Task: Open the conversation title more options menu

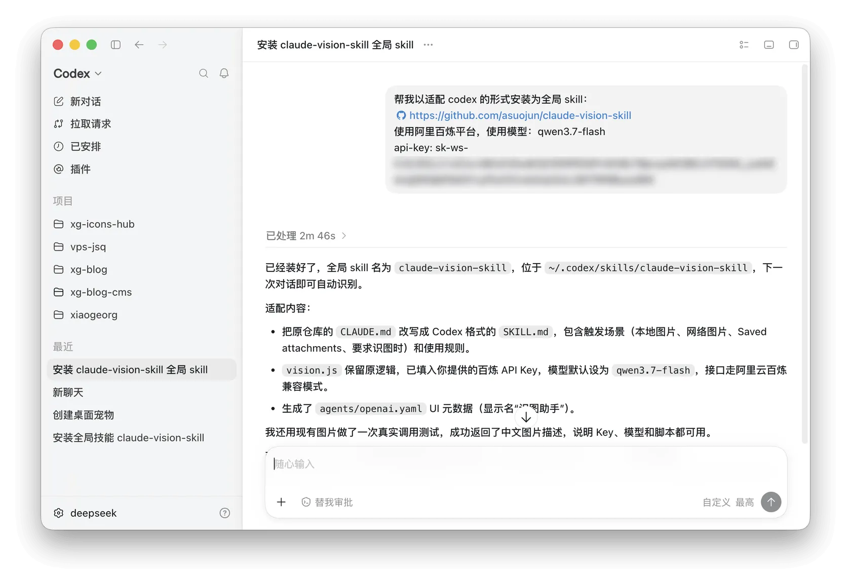Action: (x=428, y=45)
